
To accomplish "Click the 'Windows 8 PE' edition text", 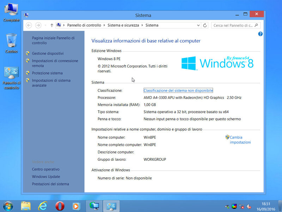I will (x=109, y=59).
